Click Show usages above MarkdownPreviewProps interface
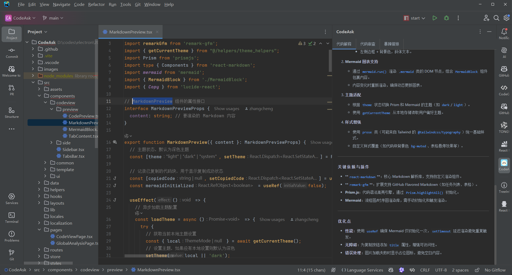The image size is (512, 275). [x=226, y=108]
